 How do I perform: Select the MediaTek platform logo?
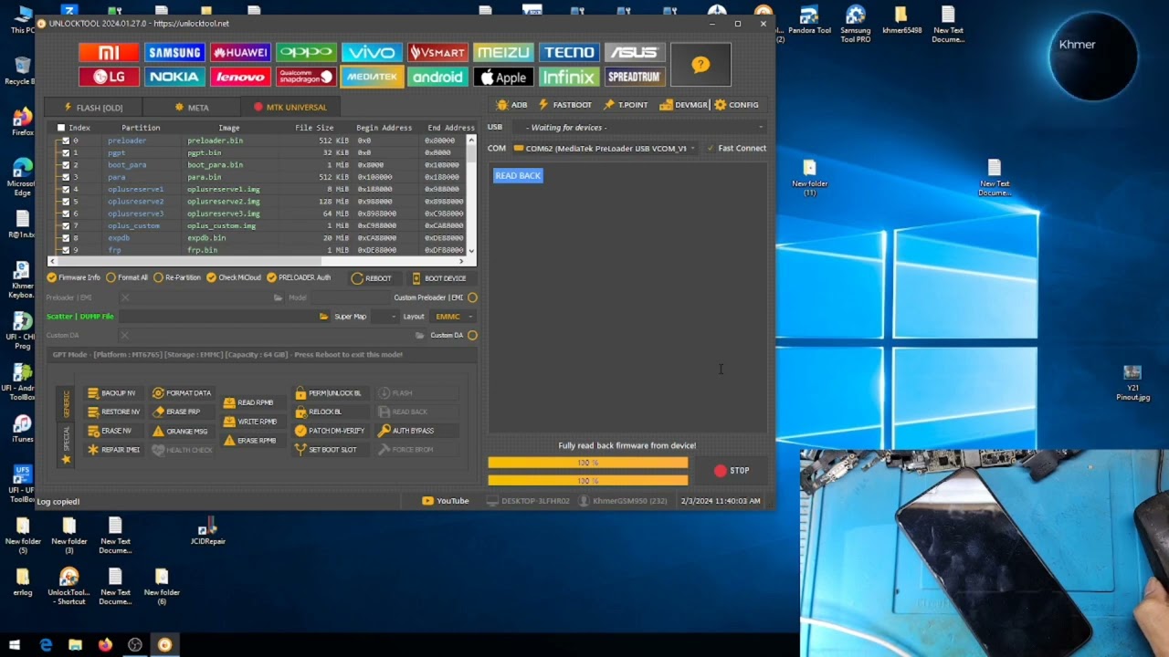[372, 77]
